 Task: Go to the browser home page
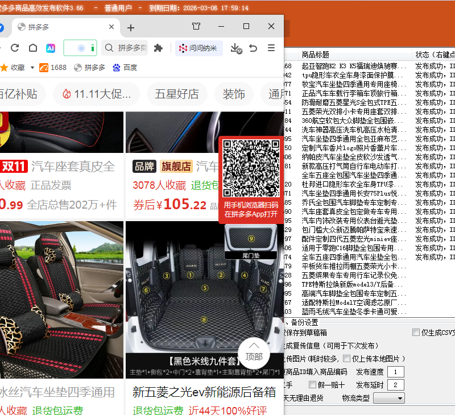point(33,48)
